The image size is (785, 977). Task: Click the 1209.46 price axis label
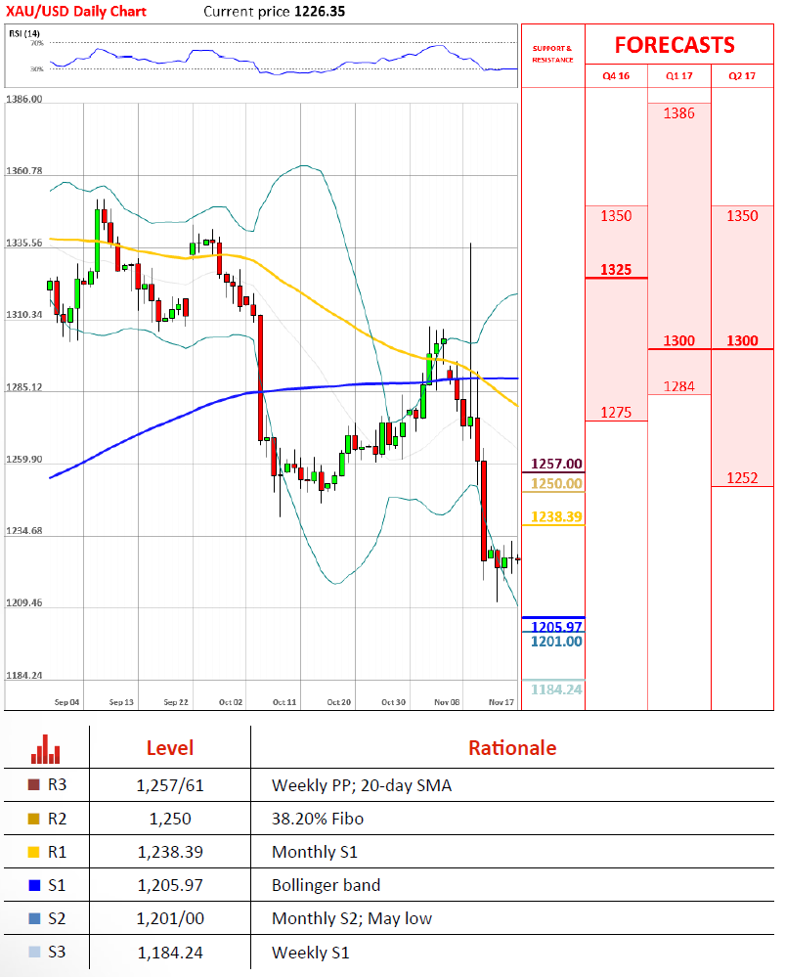click(24, 603)
